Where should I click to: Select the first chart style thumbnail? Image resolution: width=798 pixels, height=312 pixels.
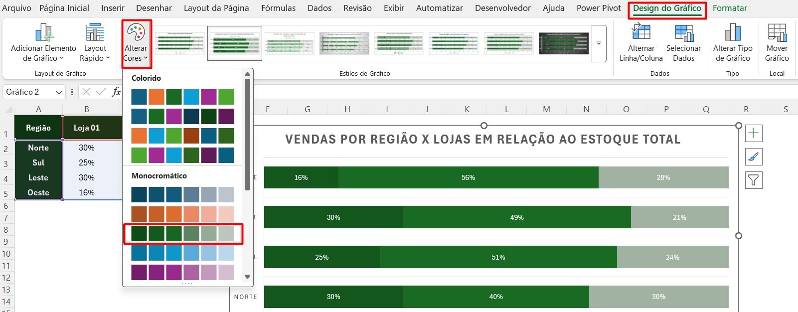pyautogui.click(x=180, y=43)
